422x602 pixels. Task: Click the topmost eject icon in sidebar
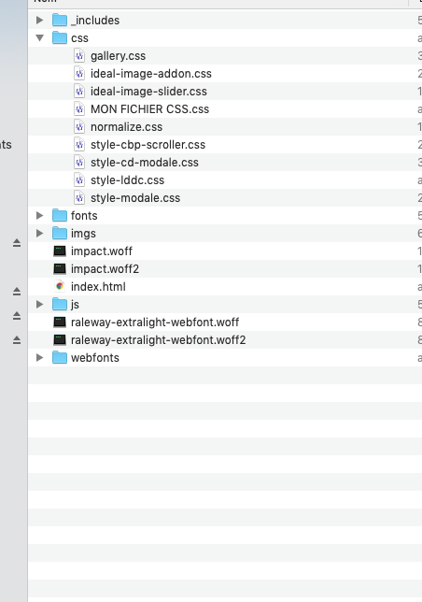[17, 243]
